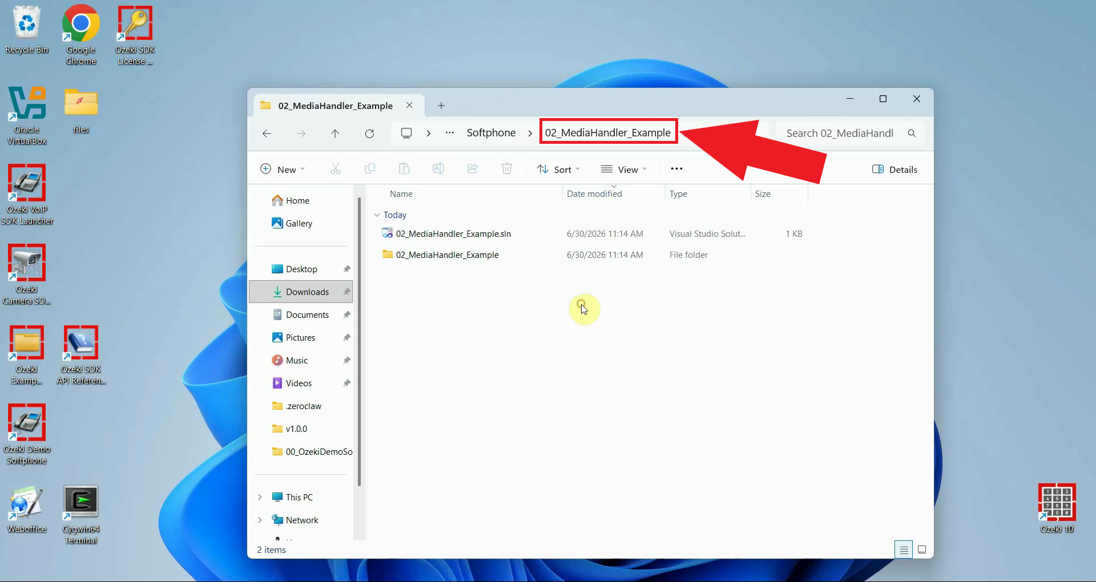
Task: Go up one folder level
Action: click(x=335, y=133)
